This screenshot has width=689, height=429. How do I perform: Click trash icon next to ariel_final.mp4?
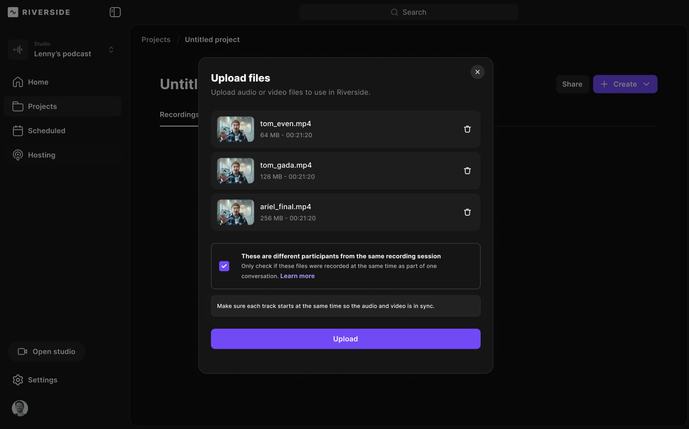[467, 212]
